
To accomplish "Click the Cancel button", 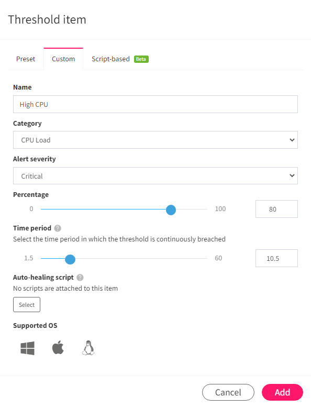I will 228,392.
